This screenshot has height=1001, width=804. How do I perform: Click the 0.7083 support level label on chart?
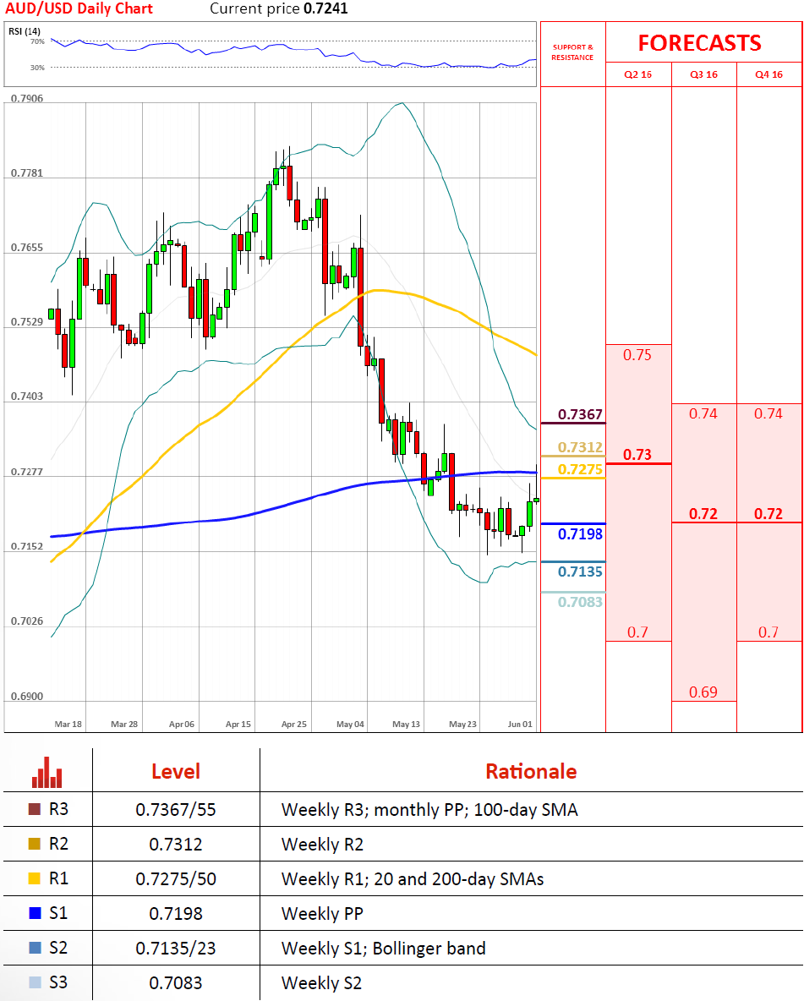click(x=580, y=602)
